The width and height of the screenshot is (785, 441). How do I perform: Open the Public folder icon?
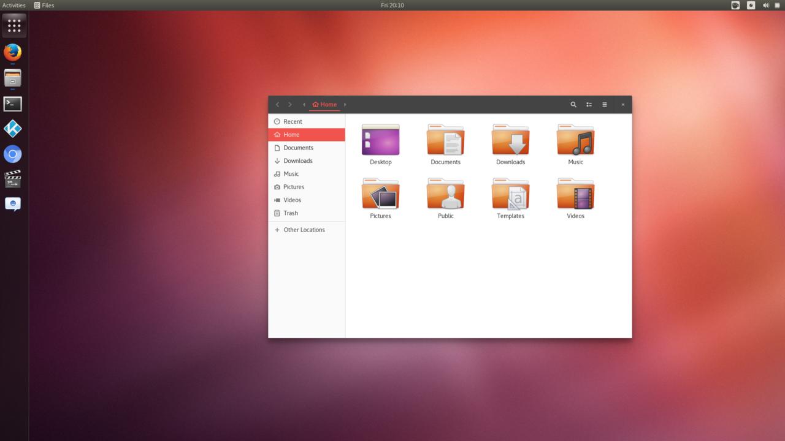[x=445, y=194]
